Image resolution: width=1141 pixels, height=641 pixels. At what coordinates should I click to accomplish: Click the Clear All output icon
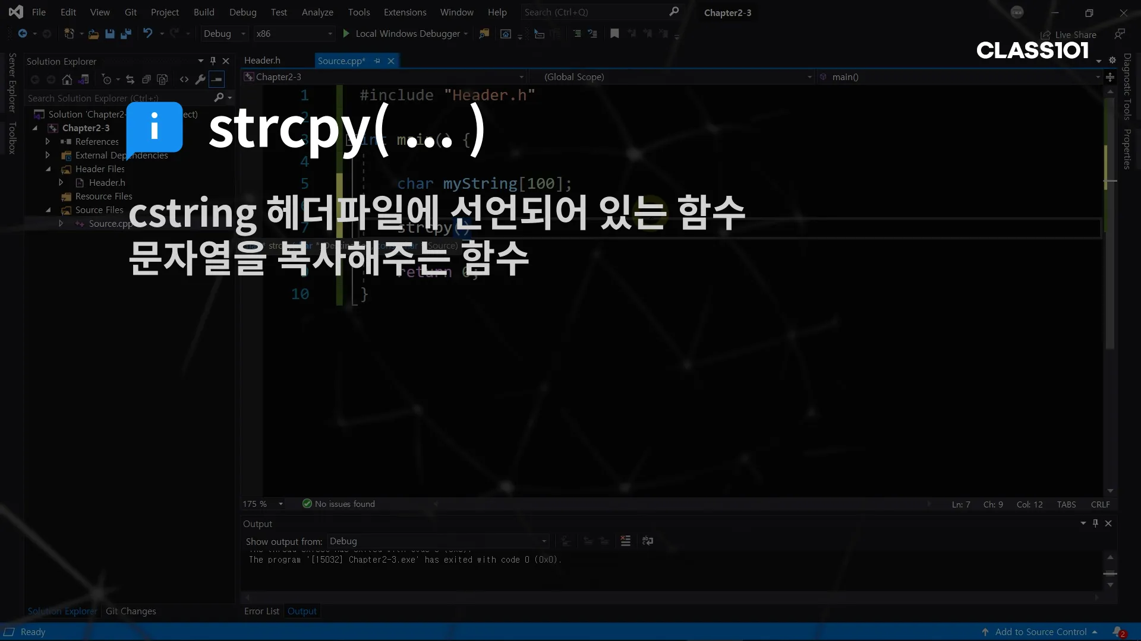625,541
